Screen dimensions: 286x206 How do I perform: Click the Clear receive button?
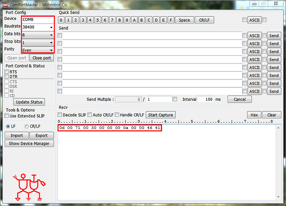click(x=272, y=115)
